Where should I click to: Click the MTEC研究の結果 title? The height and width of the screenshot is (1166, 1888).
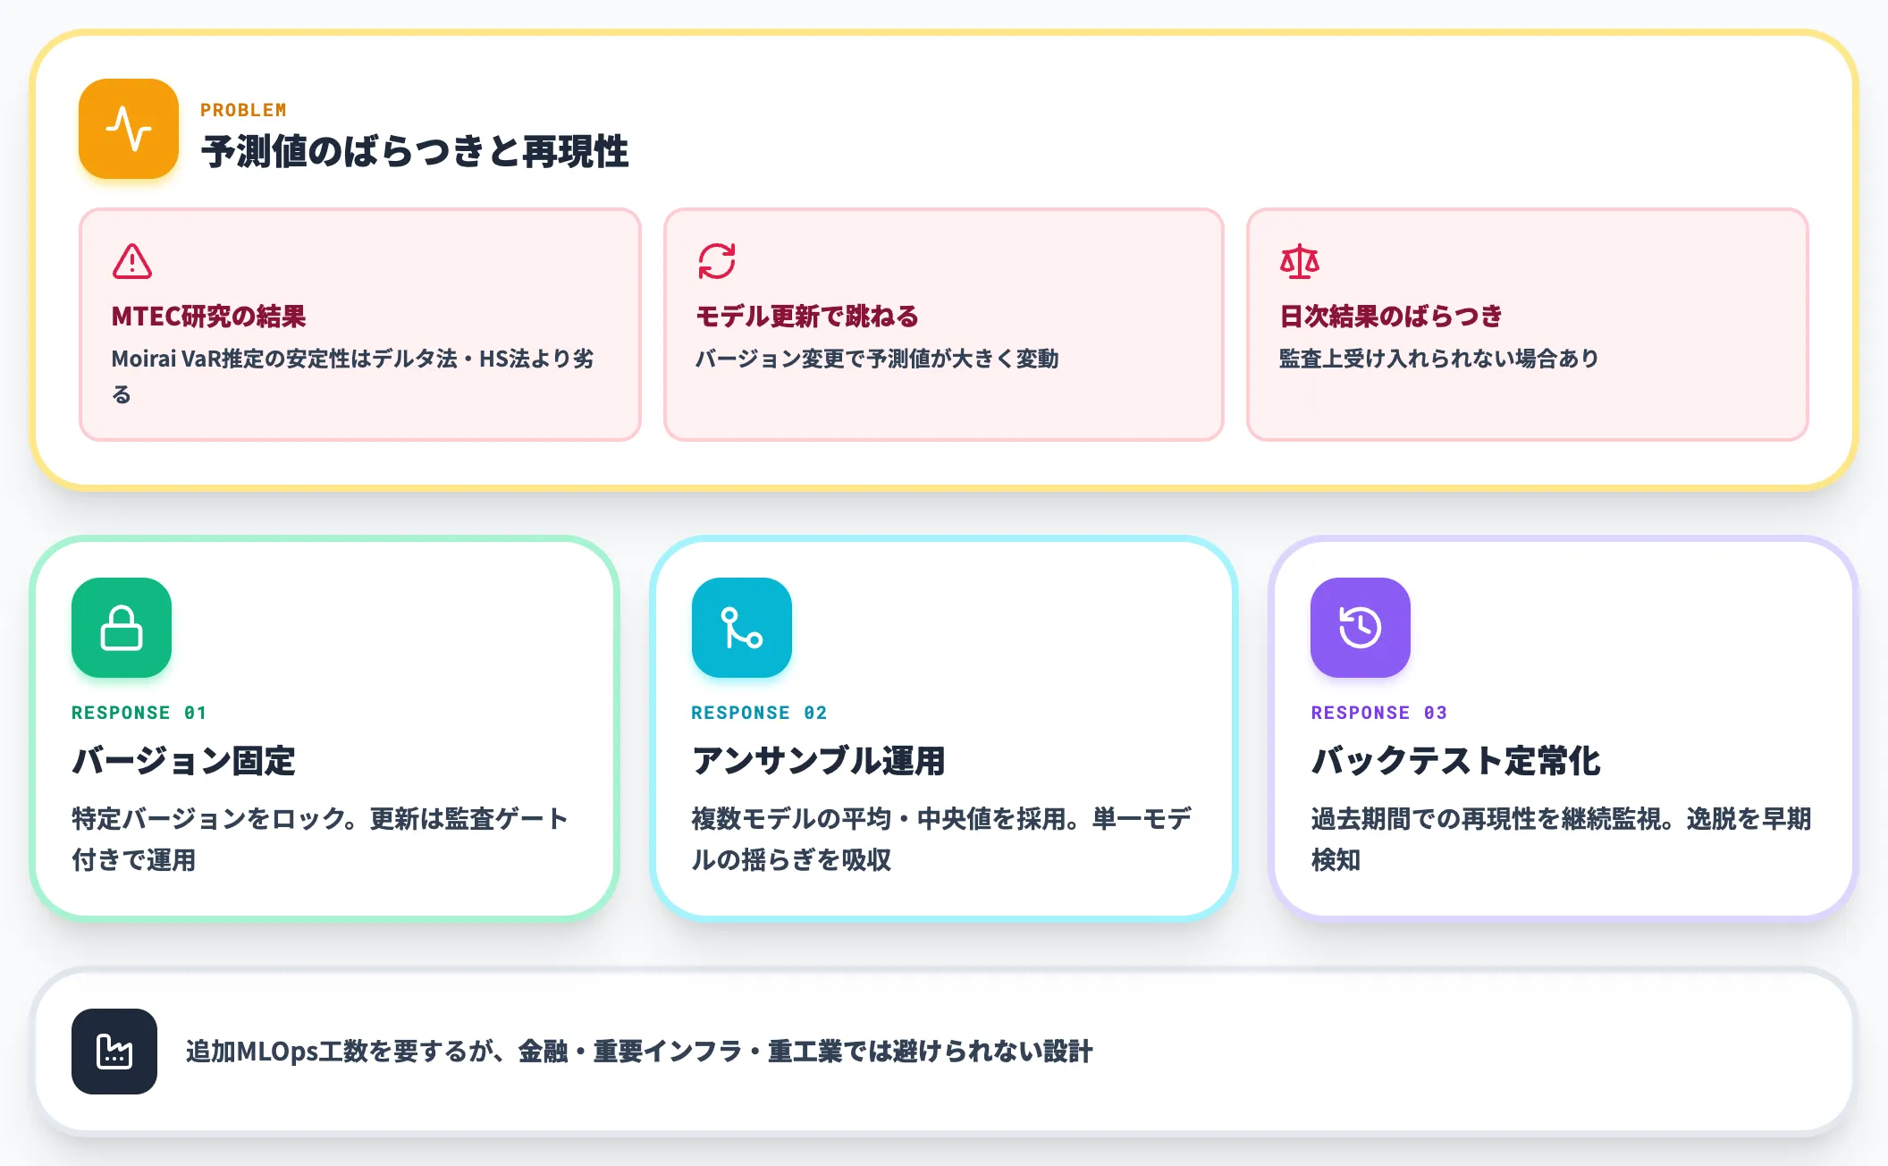click(208, 317)
